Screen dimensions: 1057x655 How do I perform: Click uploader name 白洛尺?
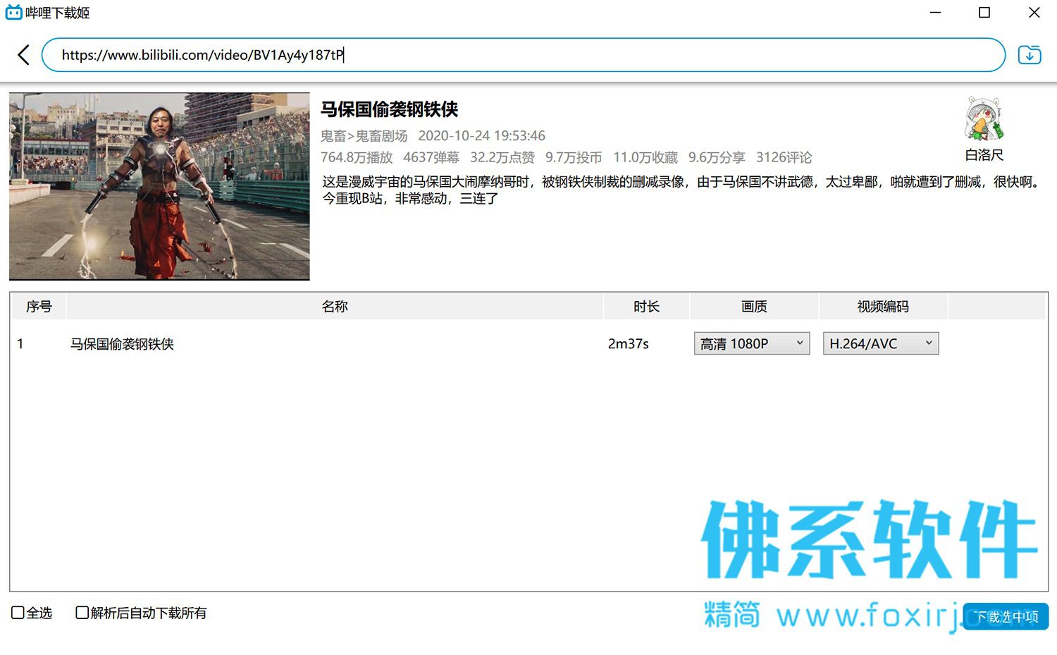pos(984,155)
